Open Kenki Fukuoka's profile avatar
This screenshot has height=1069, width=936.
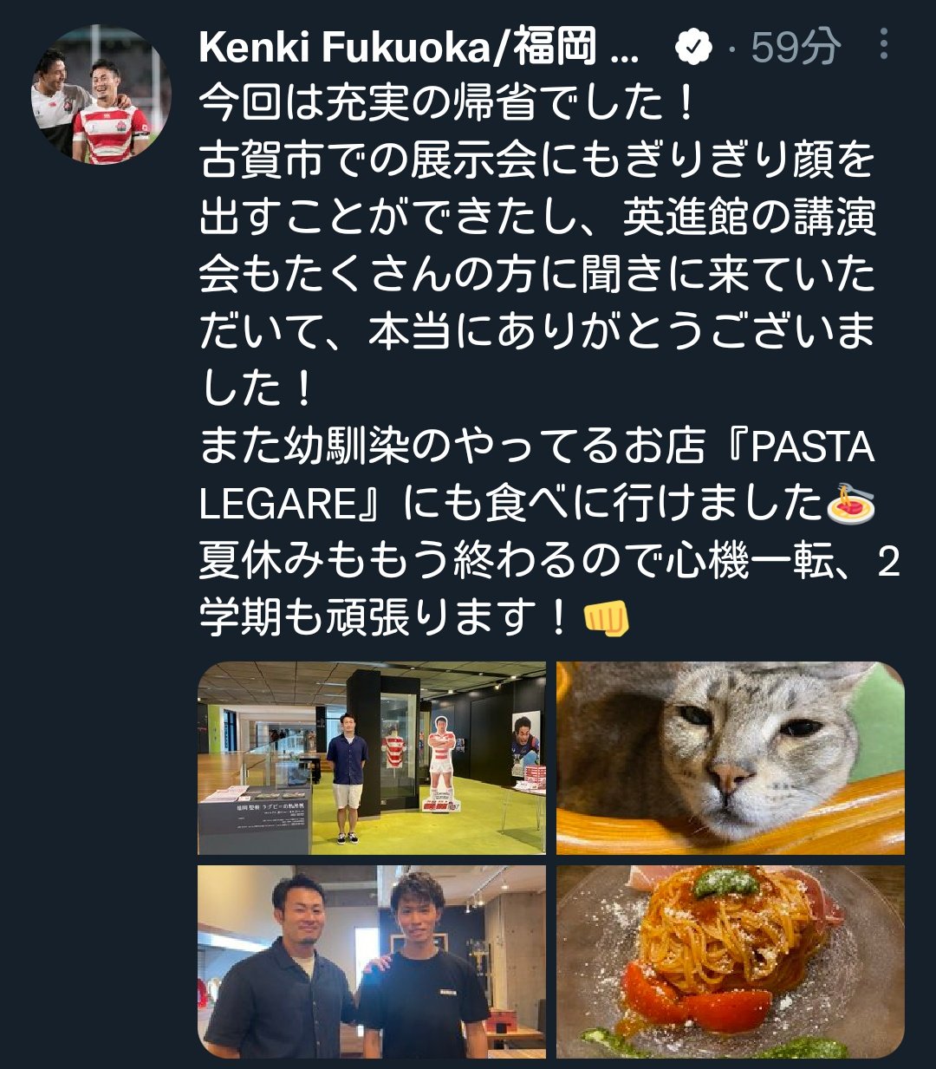pyautogui.click(x=91, y=94)
